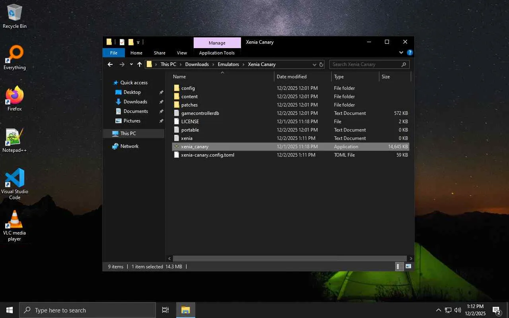Expand the chevron after Downloads in the breadcrumb
509x318 pixels.
coord(213,64)
